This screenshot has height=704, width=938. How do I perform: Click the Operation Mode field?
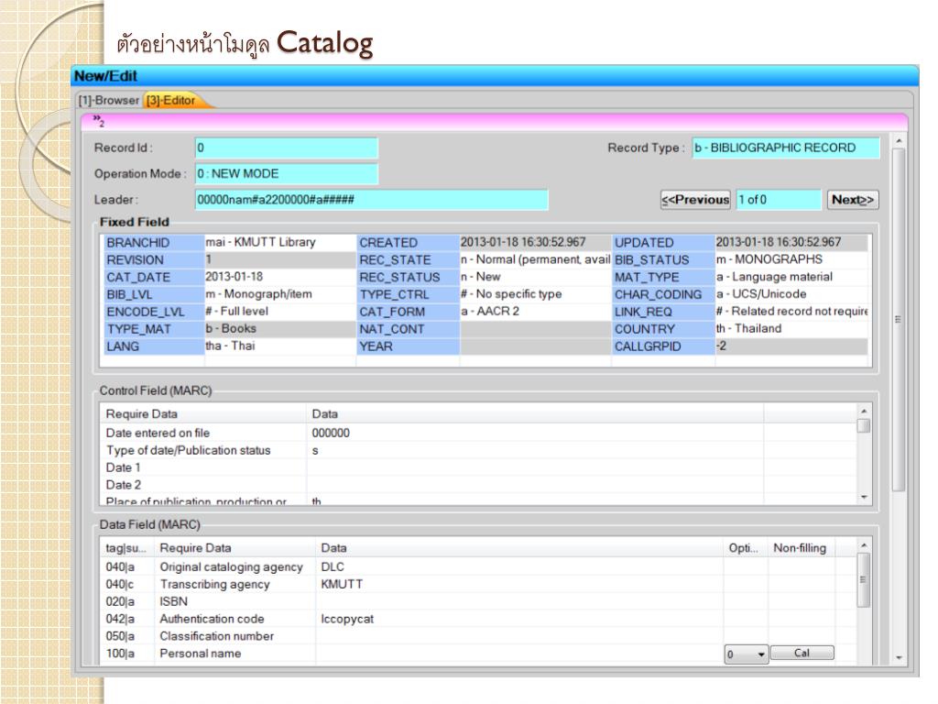[287, 173]
